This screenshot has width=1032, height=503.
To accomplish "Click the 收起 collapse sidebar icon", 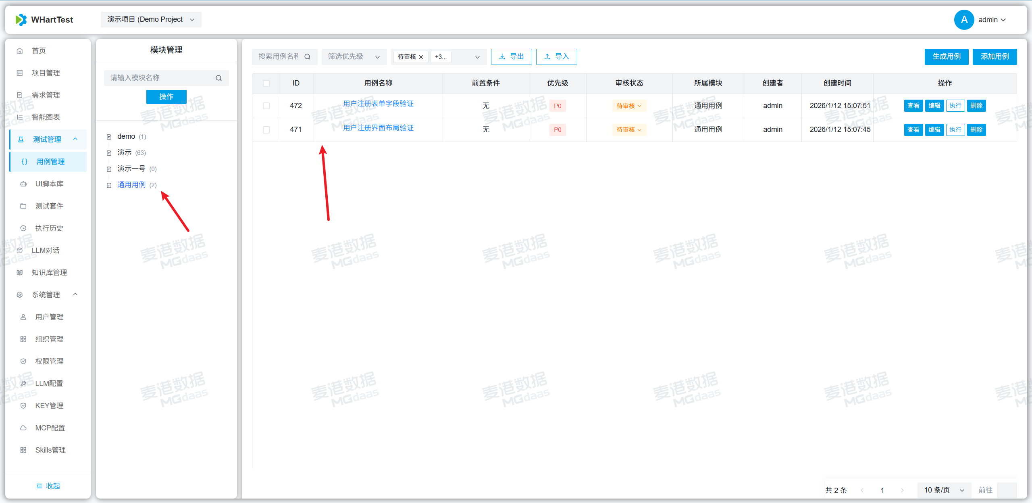I will [x=39, y=486].
